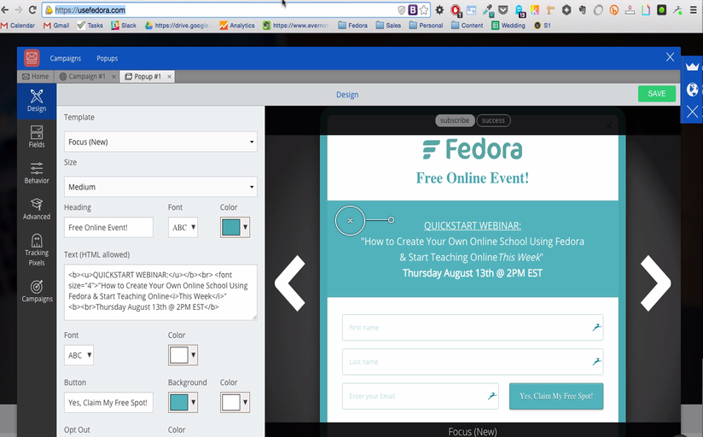Open the Design sidebar section
This screenshot has width=703, height=437.
pos(37,101)
